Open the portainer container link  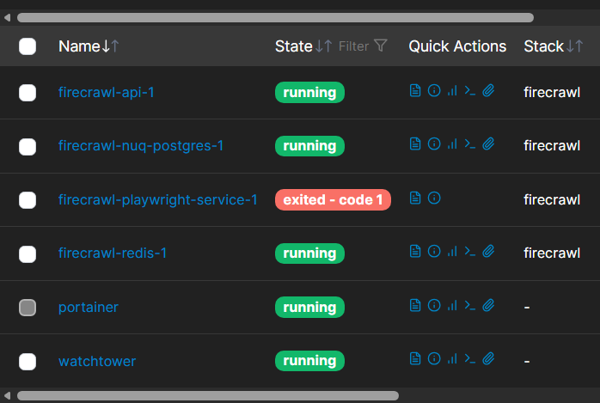point(89,307)
